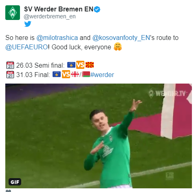Click the Georgia flag emoji
This screenshot has height=192, width=196.
[x=75, y=74]
